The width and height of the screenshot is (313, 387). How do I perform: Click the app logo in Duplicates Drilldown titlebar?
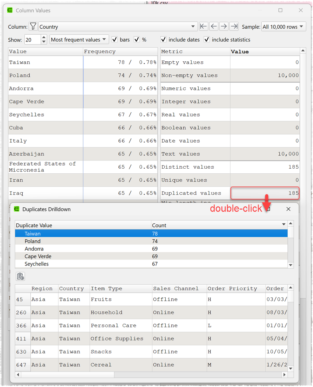(16, 209)
